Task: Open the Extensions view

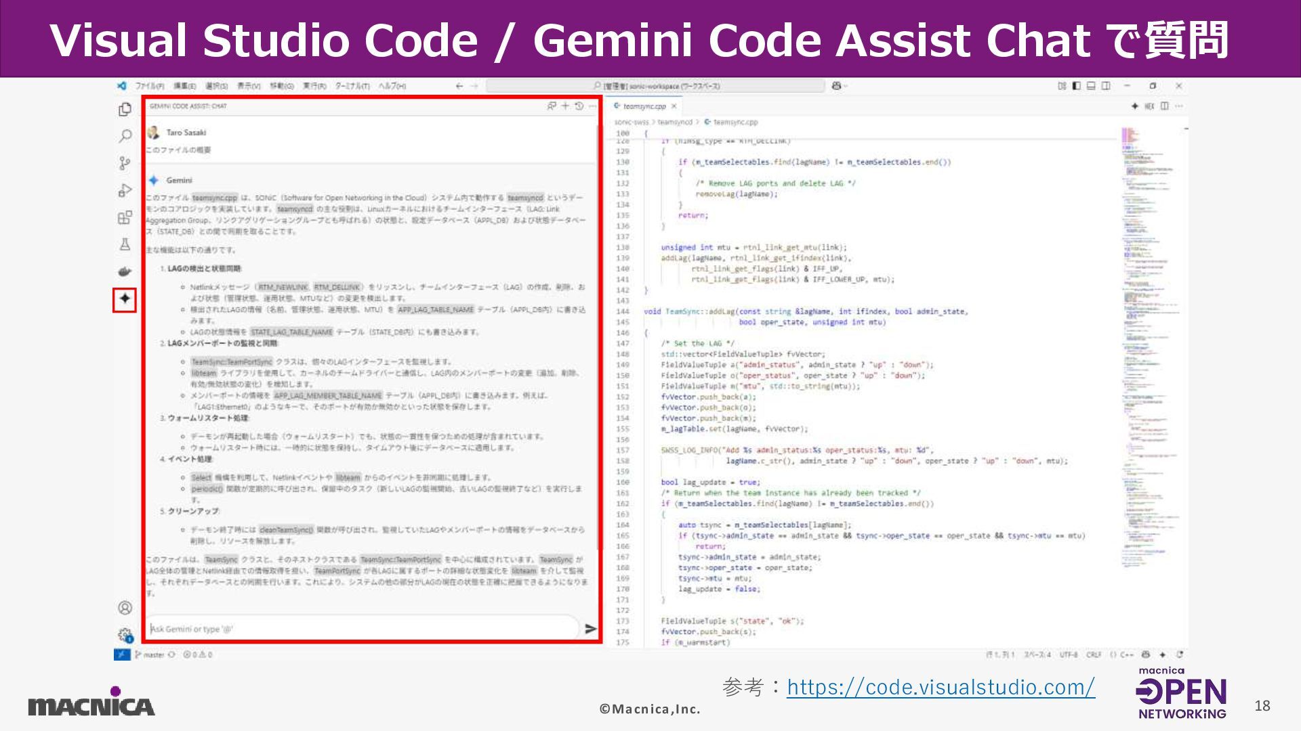Action: (125, 217)
